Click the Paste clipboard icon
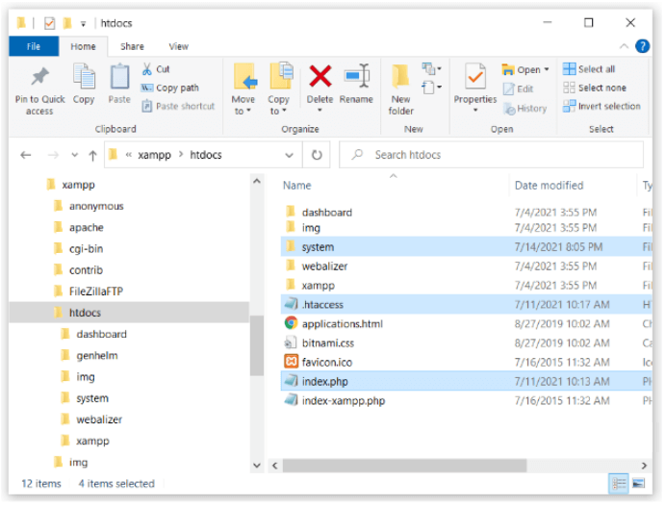This screenshot has height=507, width=665. coord(119,79)
